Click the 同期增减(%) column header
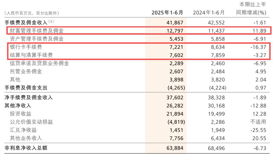The height and width of the screenshot is (154, 273). click(x=251, y=12)
